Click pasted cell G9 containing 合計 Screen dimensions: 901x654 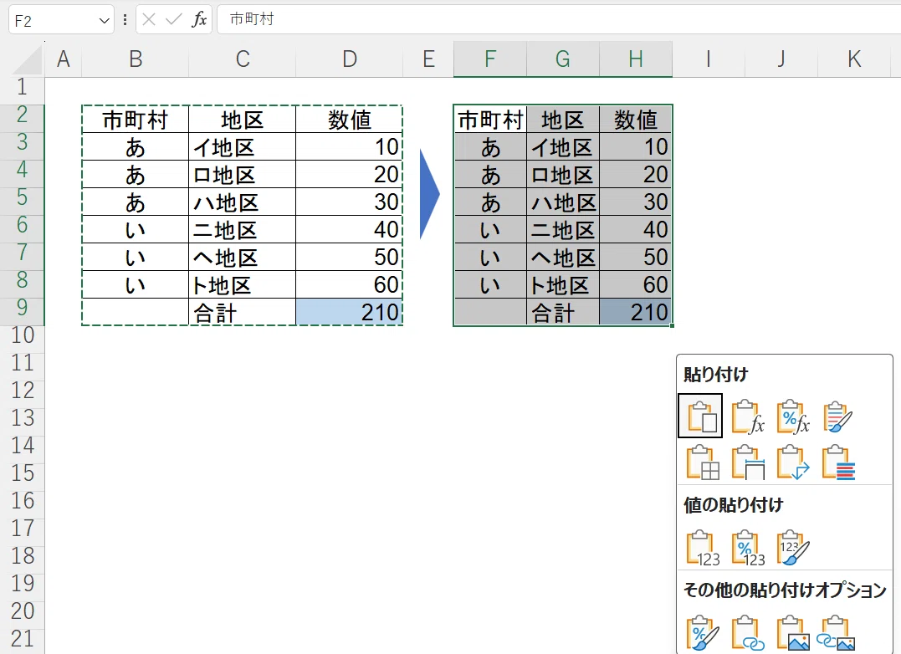[x=563, y=312]
